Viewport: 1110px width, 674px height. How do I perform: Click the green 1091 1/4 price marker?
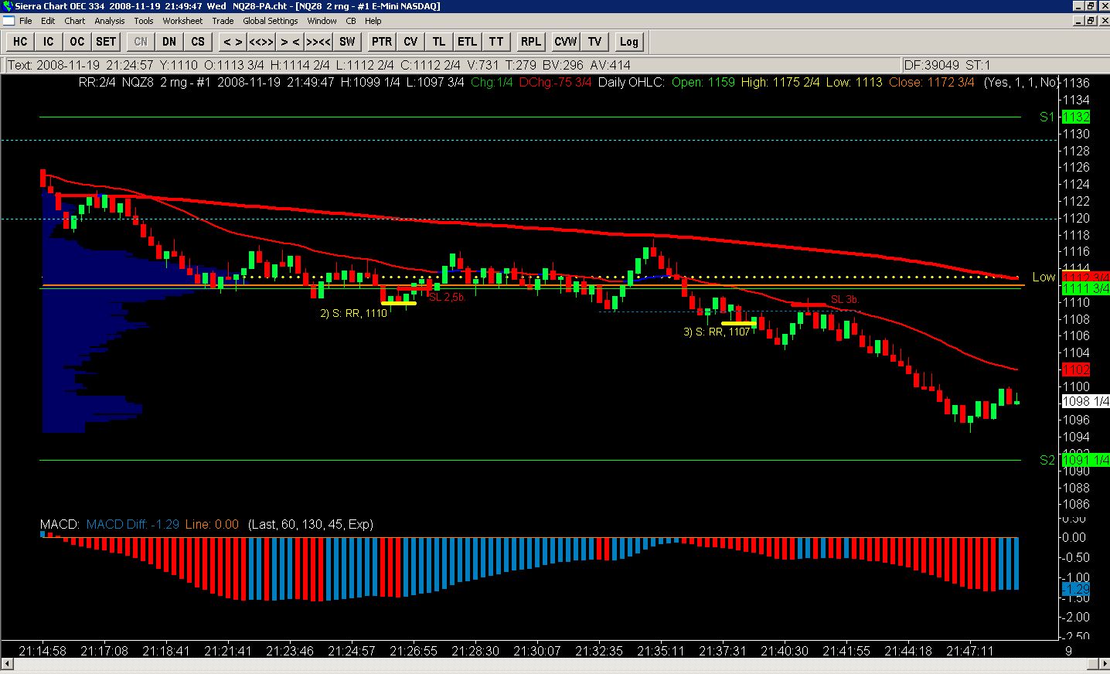click(x=1085, y=460)
